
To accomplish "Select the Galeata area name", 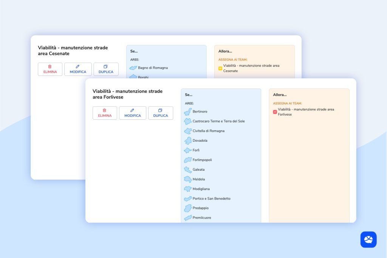I will click(198, 170).
